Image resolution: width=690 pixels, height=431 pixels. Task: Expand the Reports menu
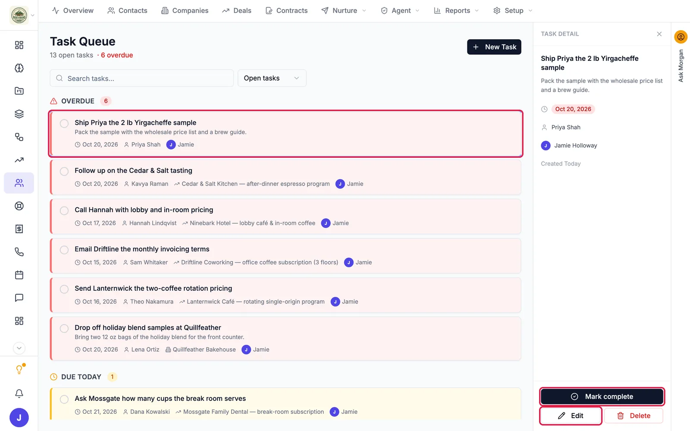tap(457, 11)
